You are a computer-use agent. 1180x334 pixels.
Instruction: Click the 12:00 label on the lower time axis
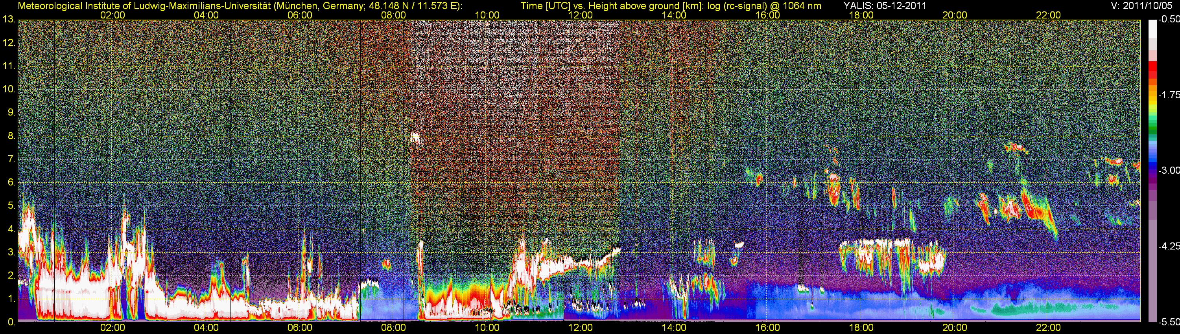tap(581, 328)
